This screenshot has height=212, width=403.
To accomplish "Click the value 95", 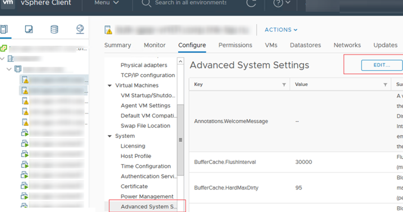I will pyautogui.click(x=299, y=188).
